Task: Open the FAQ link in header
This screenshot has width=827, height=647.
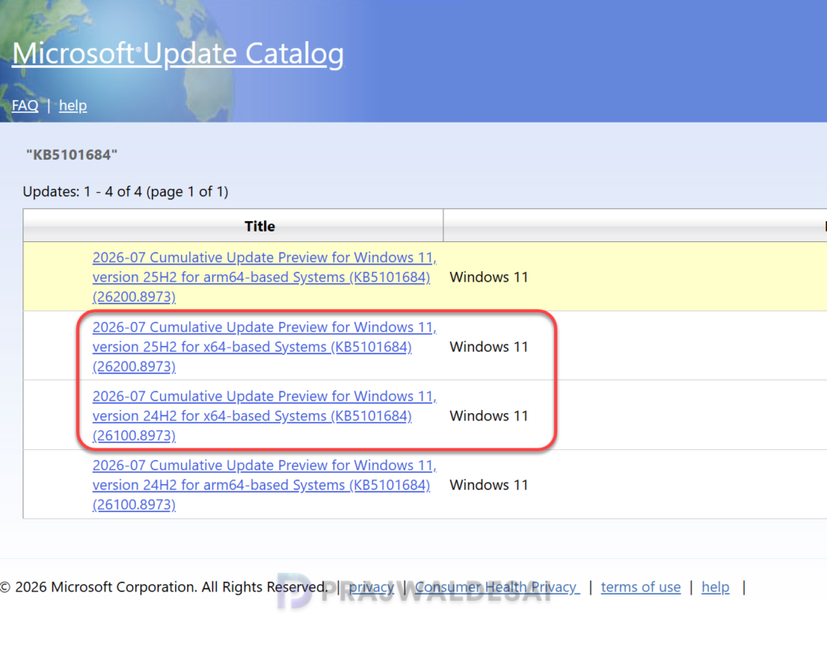Action: 25,106
